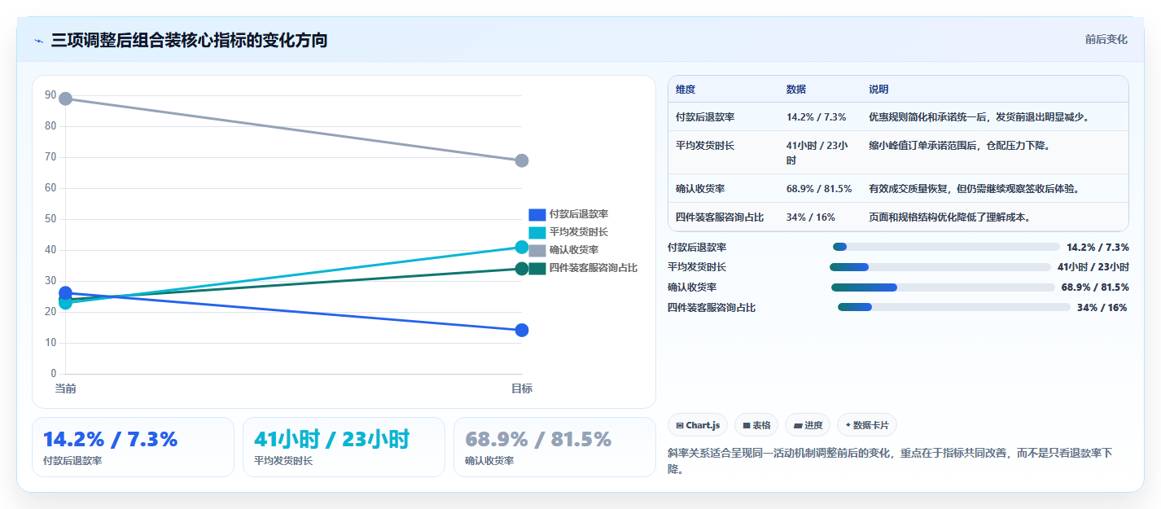Click the 数据 column header
The image size is (1161, 509).
796,89
